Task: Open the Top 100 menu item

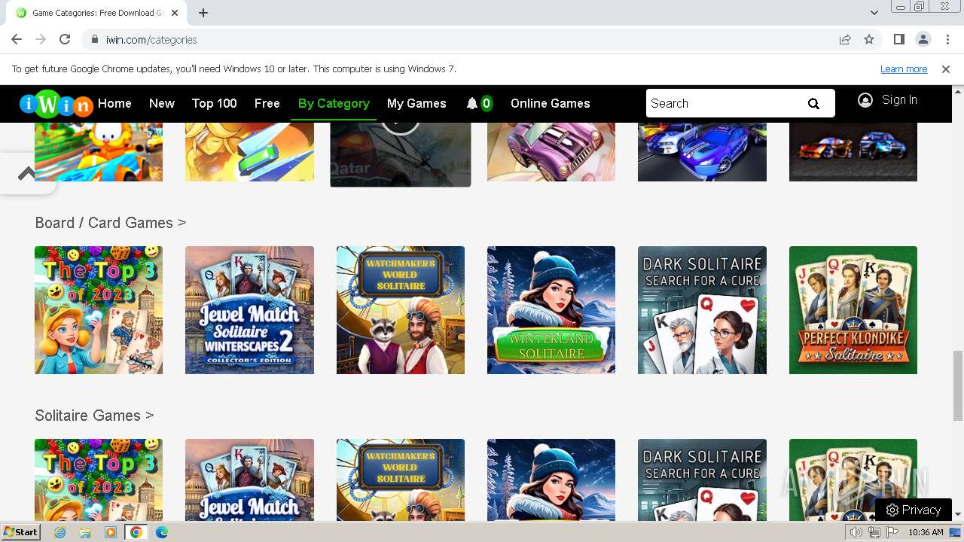Action: (215, 104)
